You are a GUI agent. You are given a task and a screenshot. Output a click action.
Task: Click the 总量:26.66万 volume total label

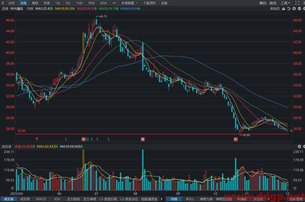point(24,146)
